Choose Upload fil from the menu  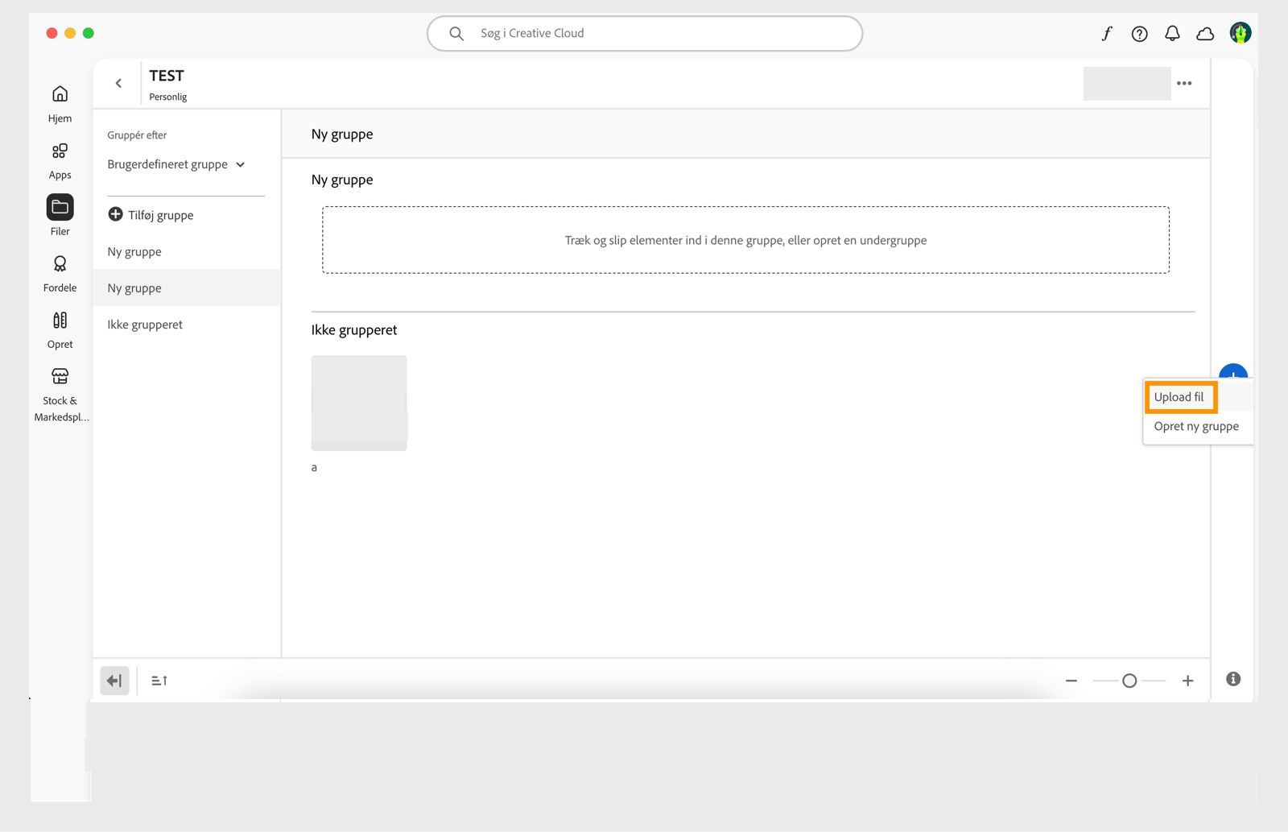[1179, 397]
